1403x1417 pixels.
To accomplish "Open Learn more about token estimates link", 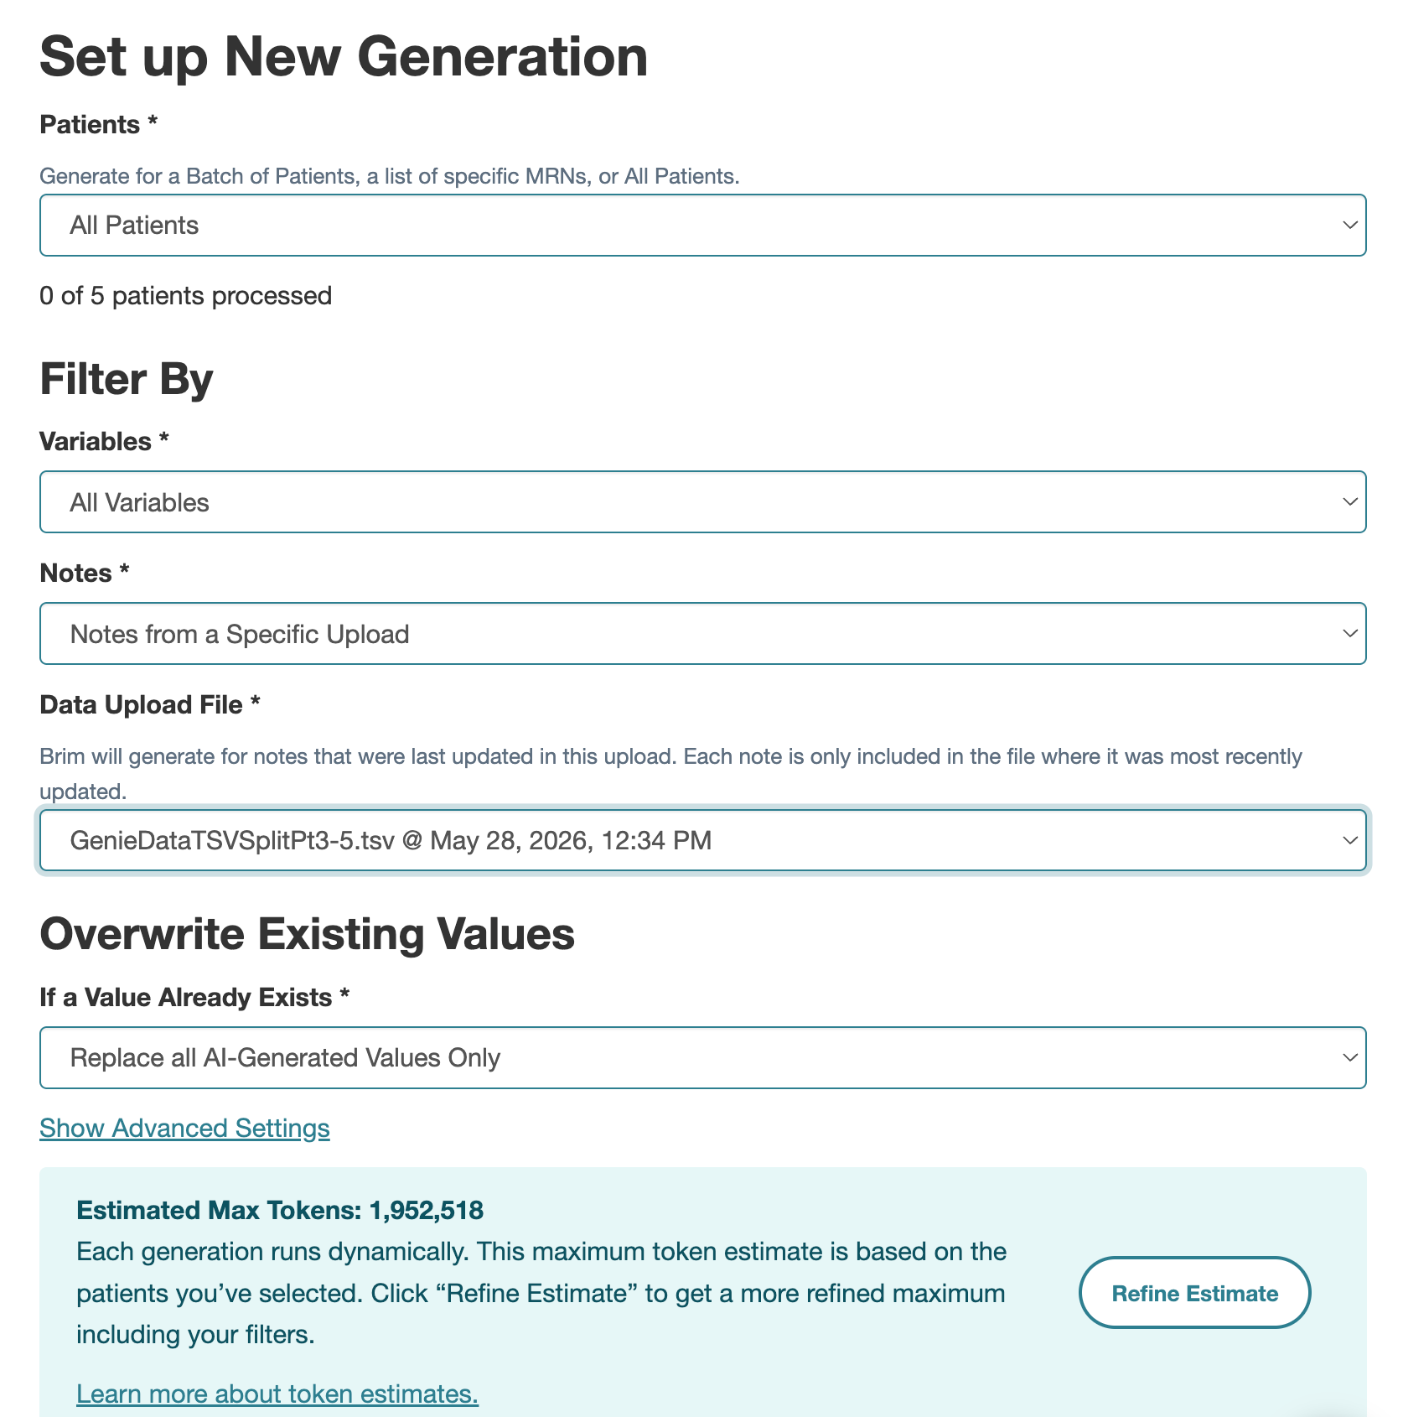I will (x=277, y=1394).
